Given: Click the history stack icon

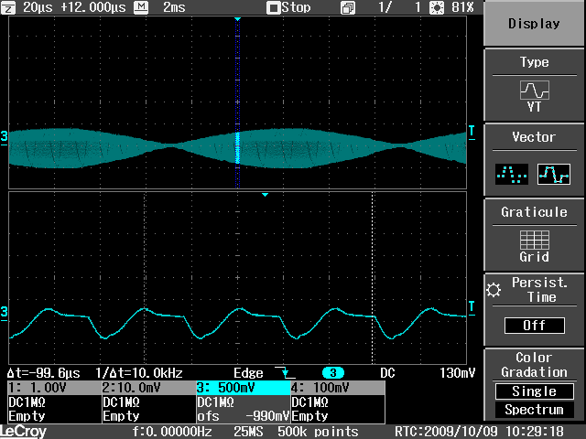Looking at the screenshot, I should tap(348, 8).
